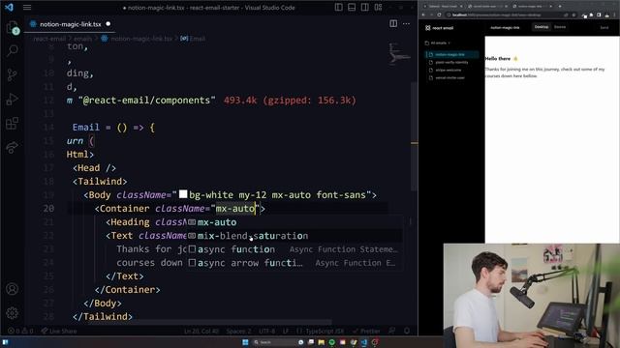The height and width of the screenshot is (348, 620).
Task: Open the notifications bell in status bar
Action: 407,331
